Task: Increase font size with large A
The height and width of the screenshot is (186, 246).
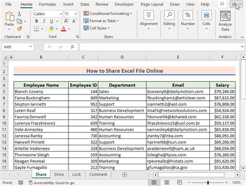Action: point(66,21)
